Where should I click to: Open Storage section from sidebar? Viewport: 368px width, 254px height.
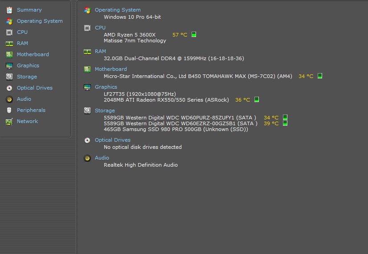coord(27,77)
